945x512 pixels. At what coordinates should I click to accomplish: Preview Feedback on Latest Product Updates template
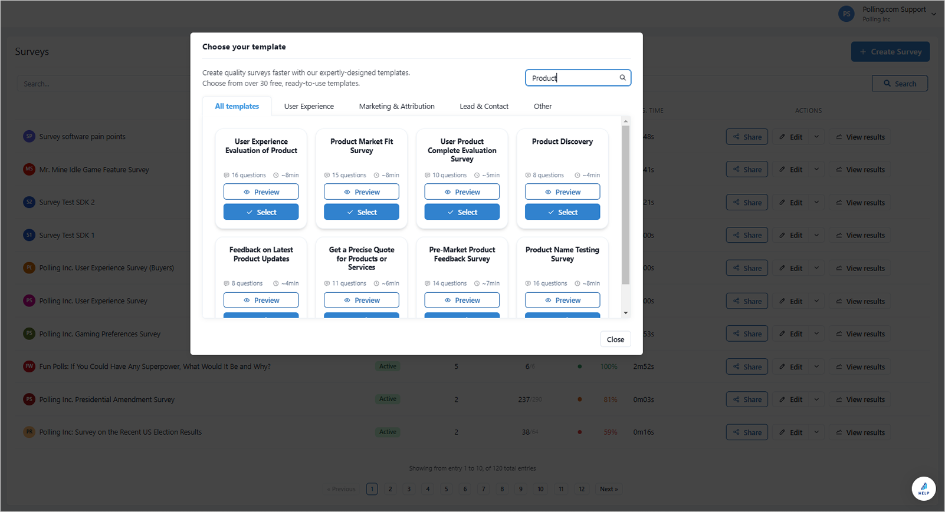click(x=261, y=300)
